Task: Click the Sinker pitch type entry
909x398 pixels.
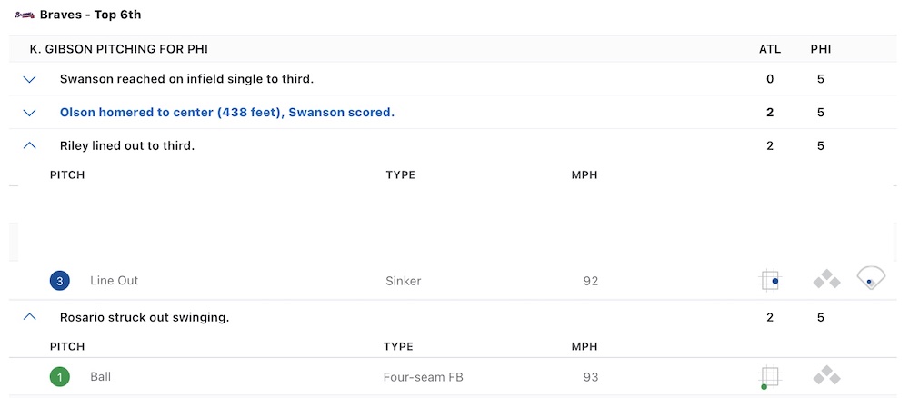Action: [403, 281]
